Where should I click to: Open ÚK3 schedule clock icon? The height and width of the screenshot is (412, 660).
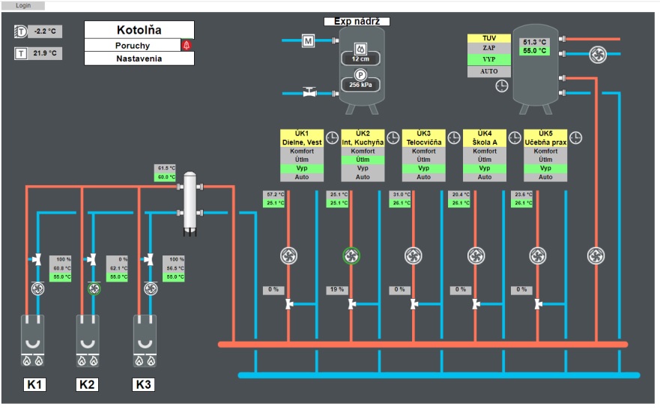pos(454,138)
